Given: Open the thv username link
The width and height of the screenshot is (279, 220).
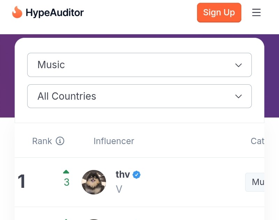Looking at the screenshot, I should coord(123,175).
